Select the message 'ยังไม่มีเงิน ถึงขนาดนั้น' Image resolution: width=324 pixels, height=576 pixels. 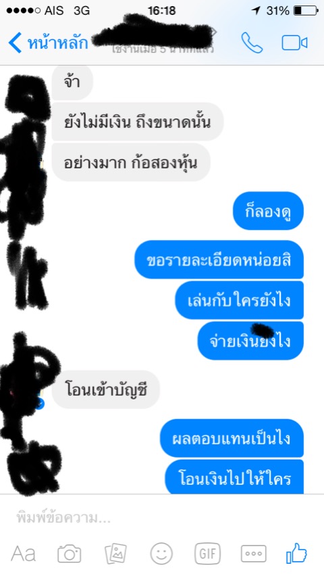[x=138, y=122]
